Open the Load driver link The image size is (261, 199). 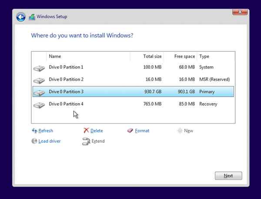point(50,141)
